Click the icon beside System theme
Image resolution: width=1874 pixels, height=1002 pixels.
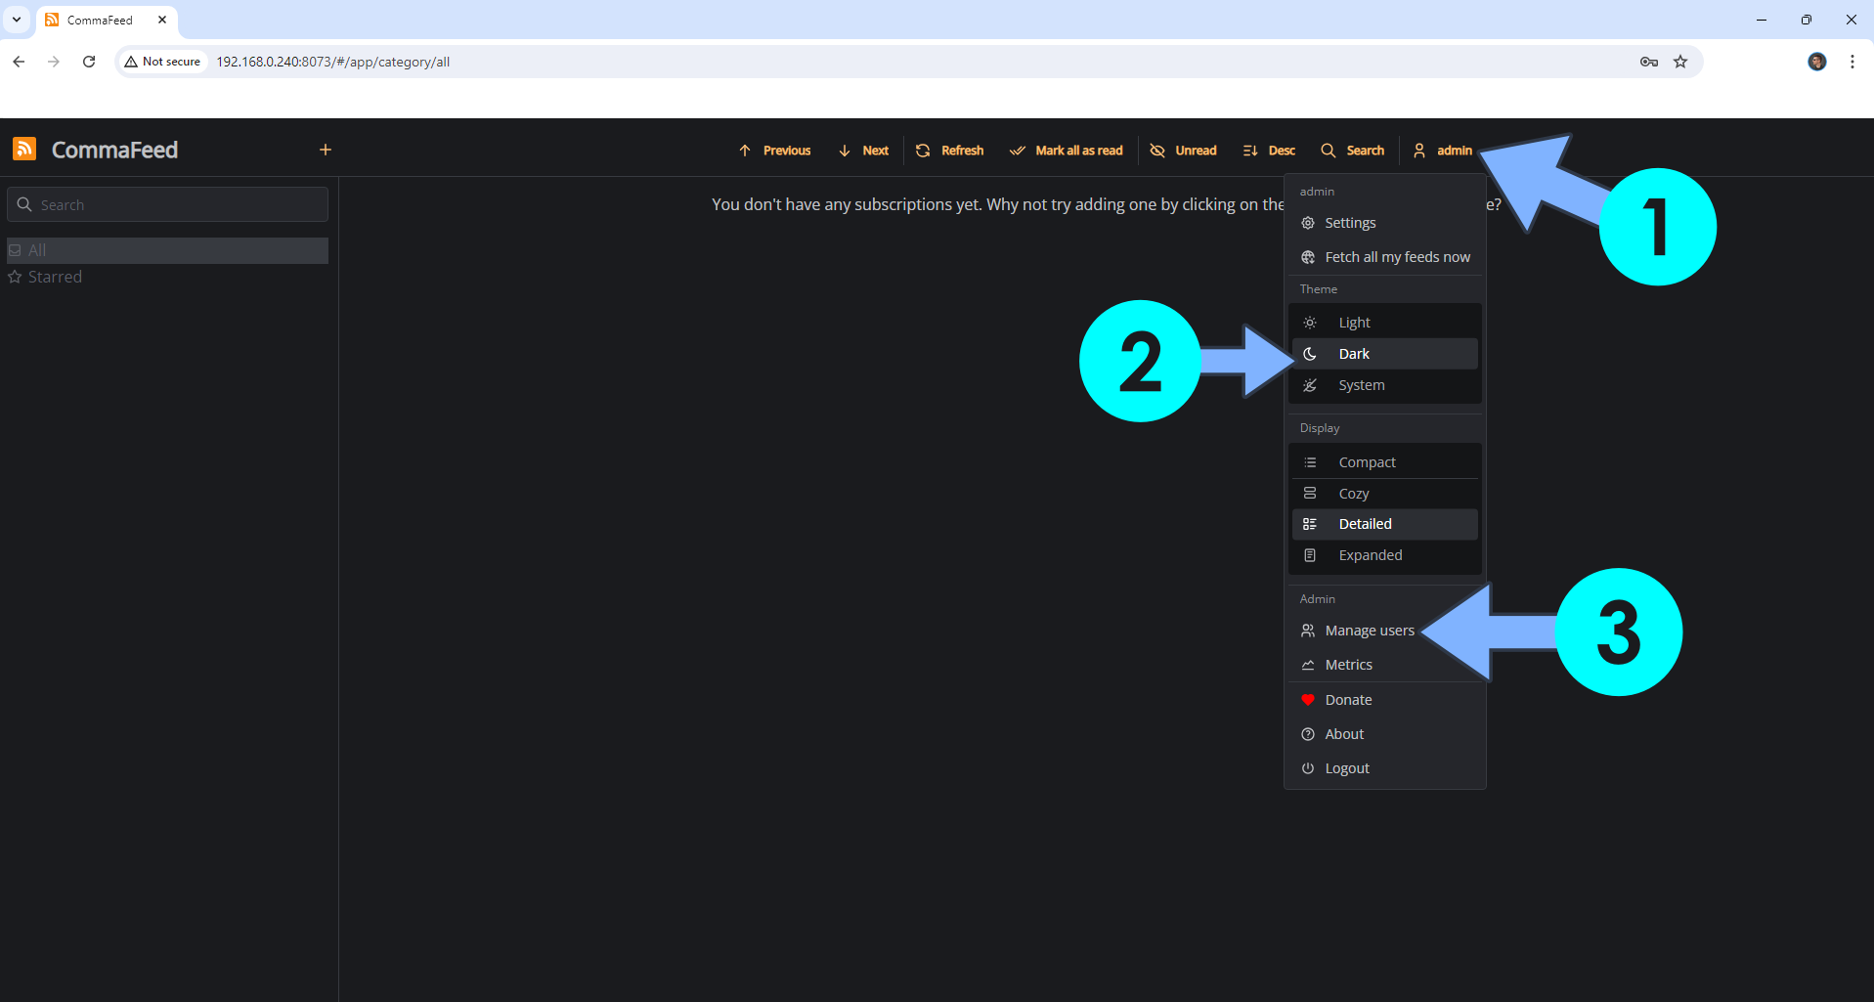[x=1310, y=385]
